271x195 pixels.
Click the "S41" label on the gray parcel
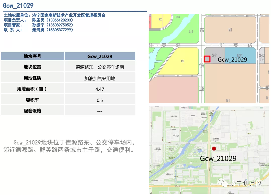(x=215, y=55)
